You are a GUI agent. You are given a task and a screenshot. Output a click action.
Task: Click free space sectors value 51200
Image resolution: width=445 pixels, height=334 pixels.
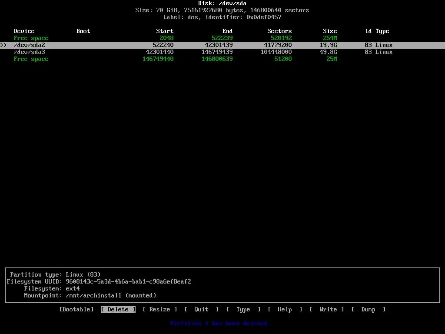[283, 59]
